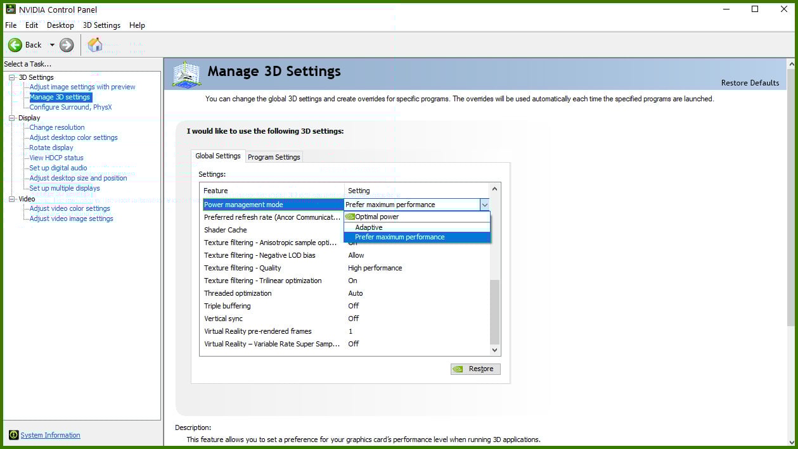The height and width of the screenshot is (449, 798).
Task: Open the Back history dropdown arrow
Action: (x=52, y=45)
